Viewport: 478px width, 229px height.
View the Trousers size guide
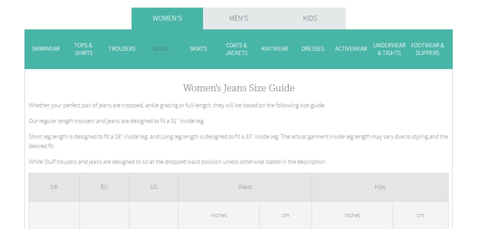tap(122, 49)
